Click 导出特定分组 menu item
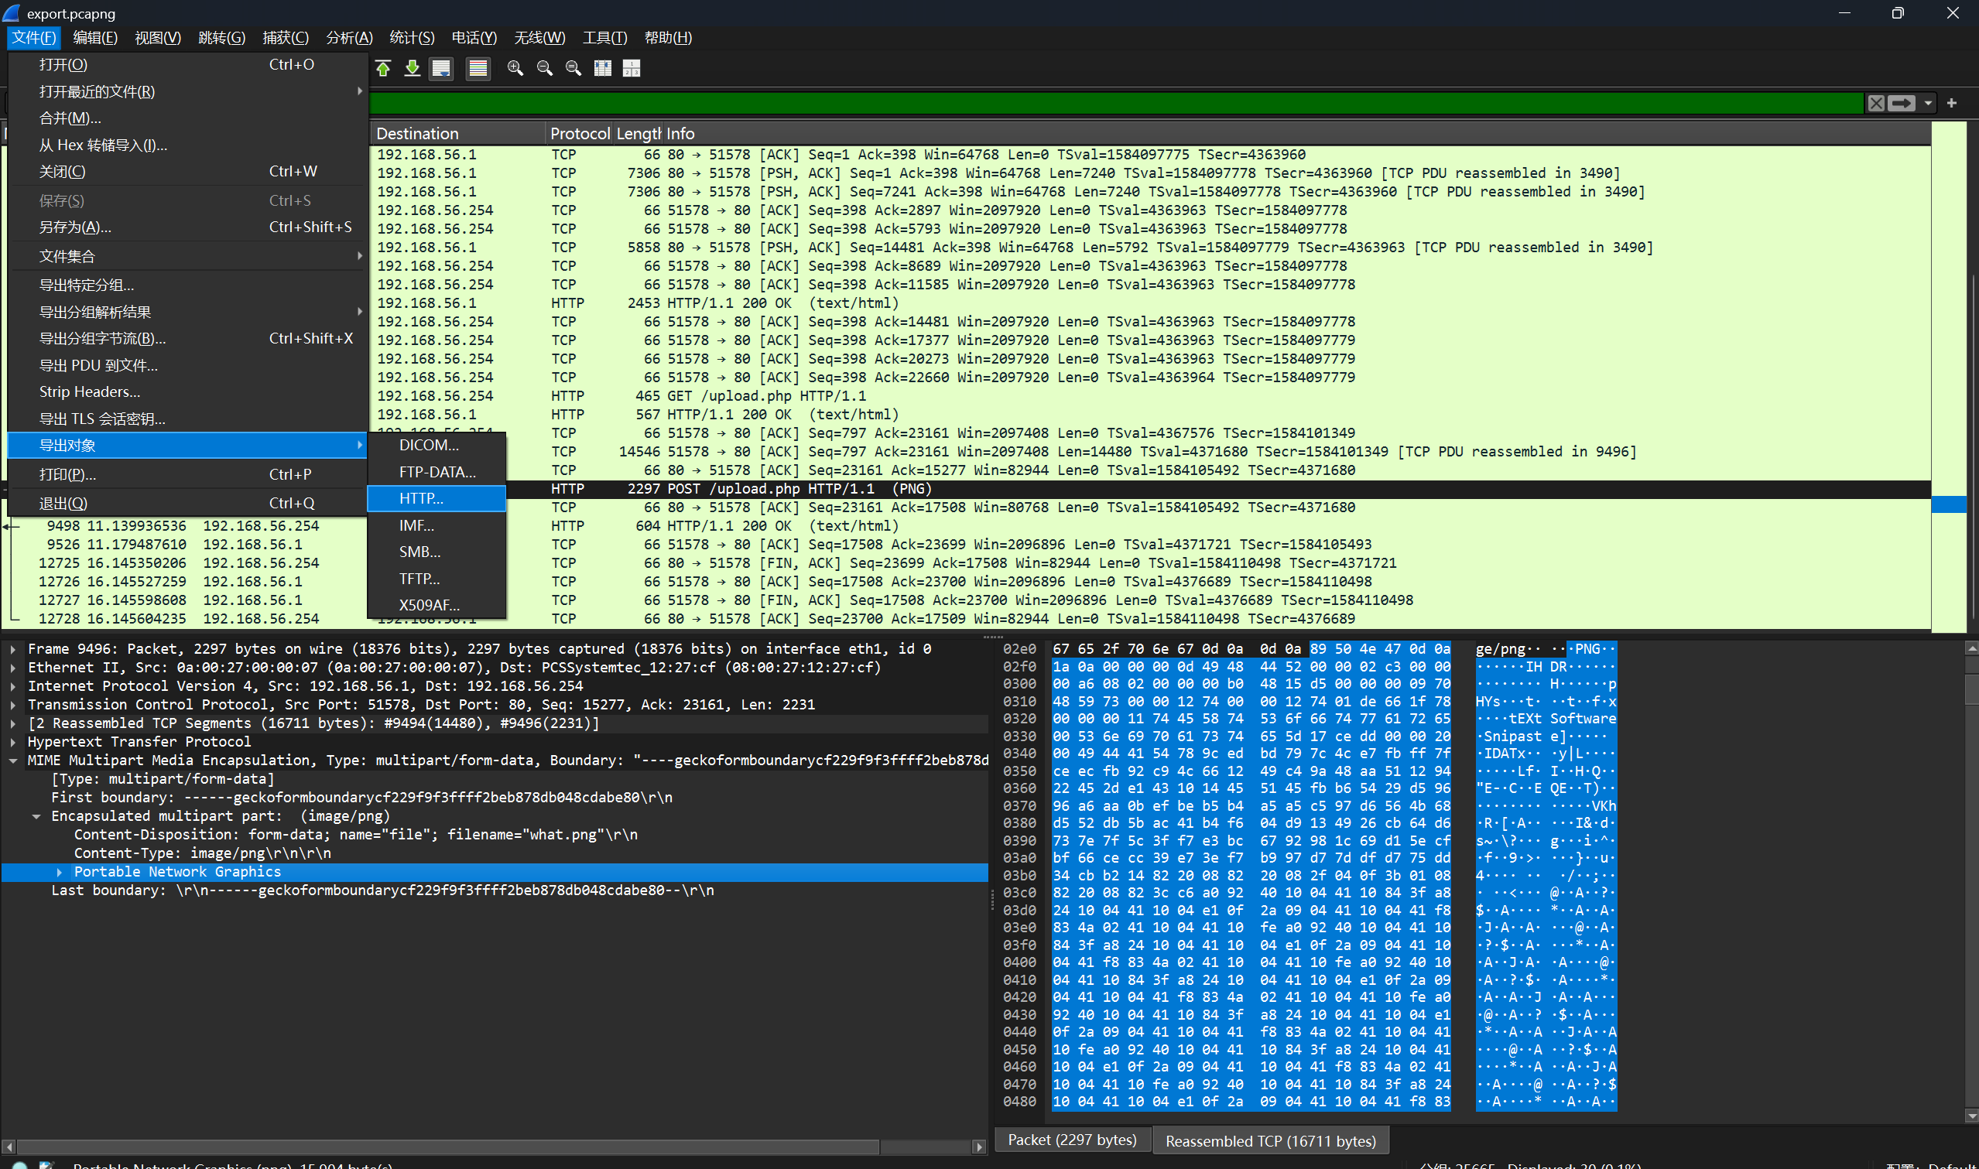 187,285
